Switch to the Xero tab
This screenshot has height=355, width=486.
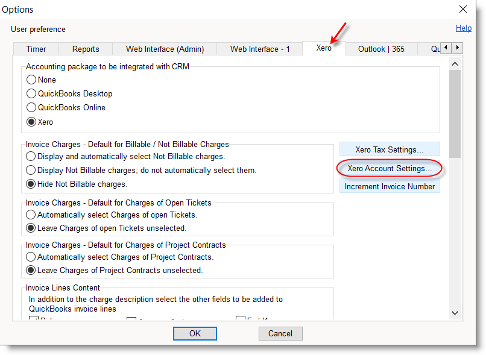coord(323,49)
